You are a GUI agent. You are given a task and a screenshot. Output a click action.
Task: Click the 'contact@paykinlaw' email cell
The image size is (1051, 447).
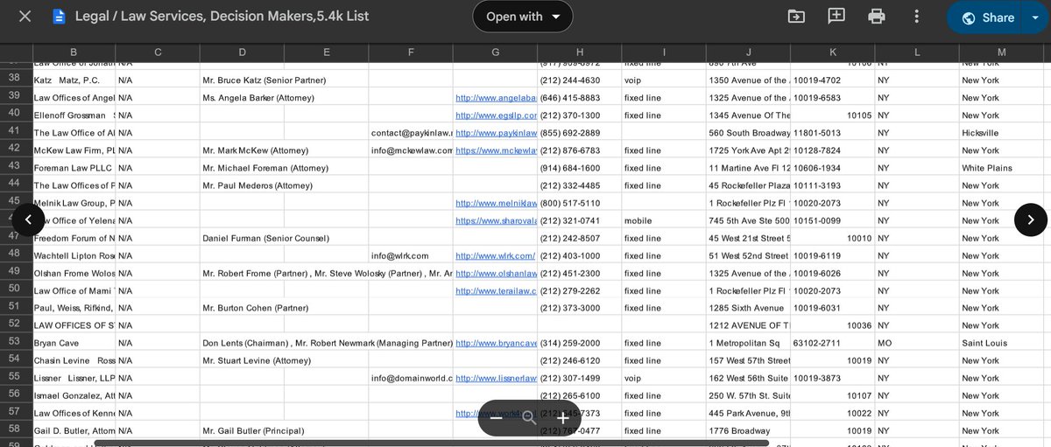pos(411,133)
